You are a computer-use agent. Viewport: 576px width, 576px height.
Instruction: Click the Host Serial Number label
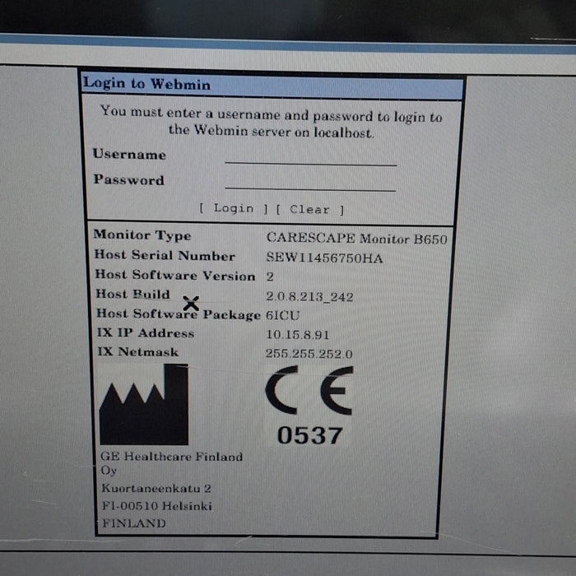(165, 255)
